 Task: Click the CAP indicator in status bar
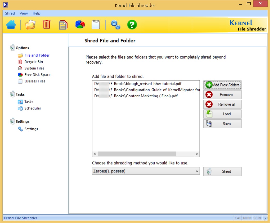click(x=238, y=218)
